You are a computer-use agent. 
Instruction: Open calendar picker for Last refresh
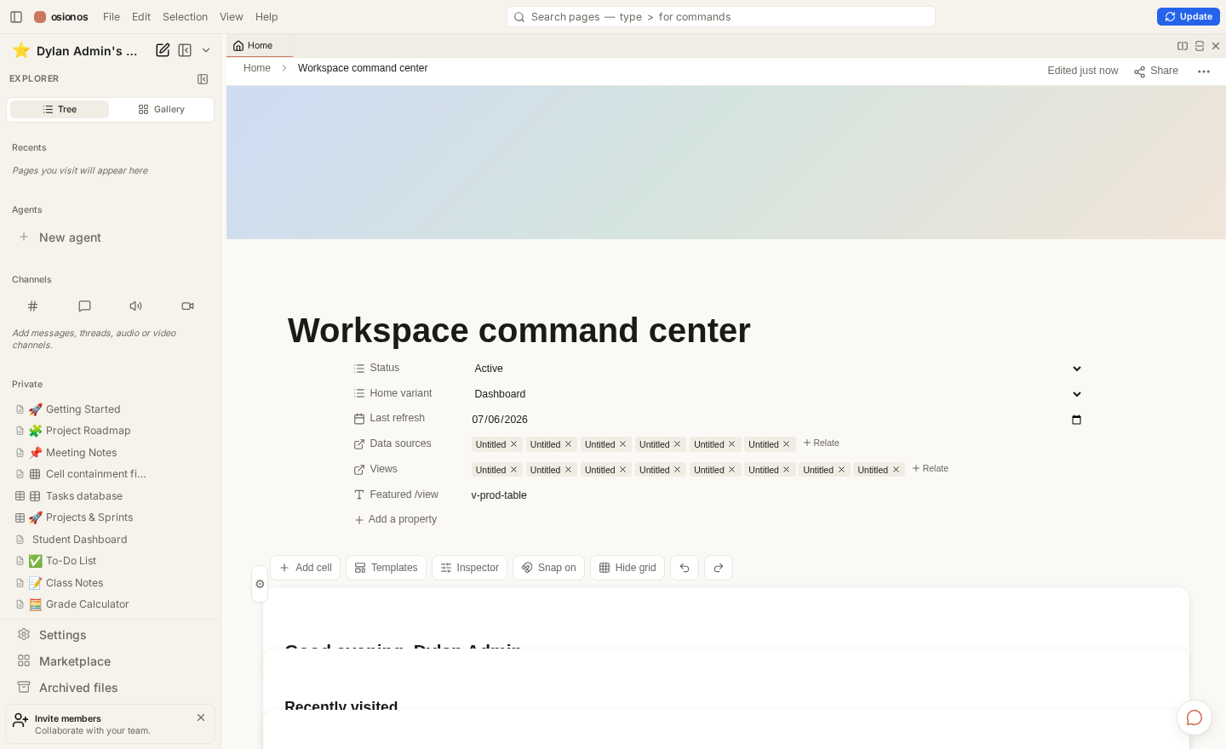pos(1077,420)
